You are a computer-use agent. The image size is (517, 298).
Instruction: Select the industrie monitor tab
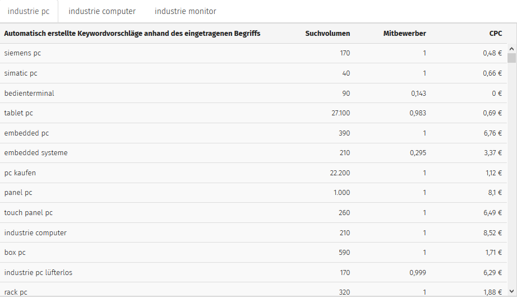[185, 11]
